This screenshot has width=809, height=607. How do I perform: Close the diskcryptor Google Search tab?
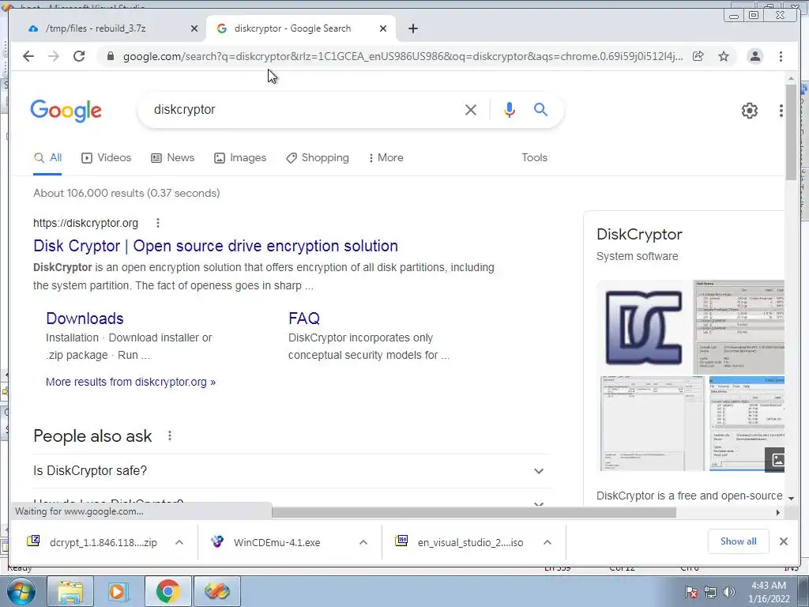coord(383,28)
